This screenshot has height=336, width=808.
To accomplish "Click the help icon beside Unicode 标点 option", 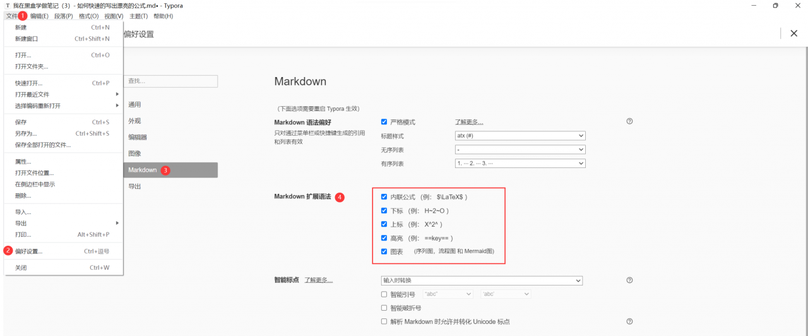I will coord(629,321).
